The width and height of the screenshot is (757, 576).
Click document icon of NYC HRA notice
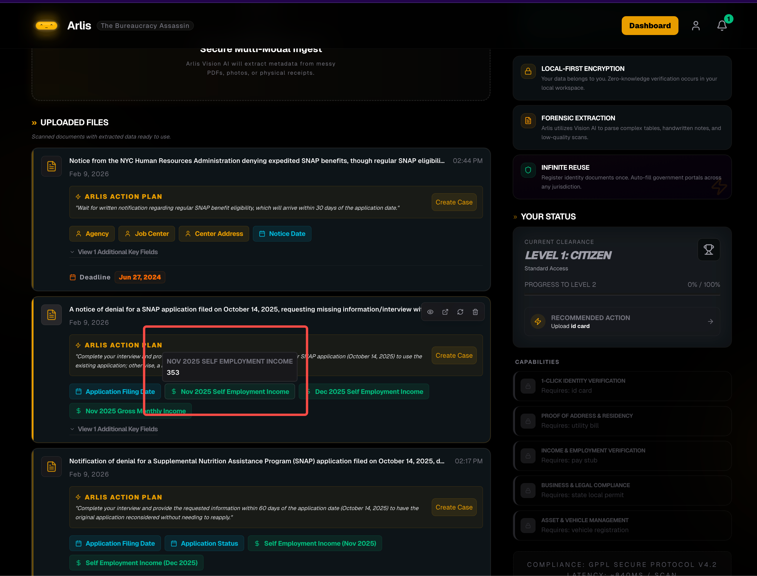click(x=51, y=166)
